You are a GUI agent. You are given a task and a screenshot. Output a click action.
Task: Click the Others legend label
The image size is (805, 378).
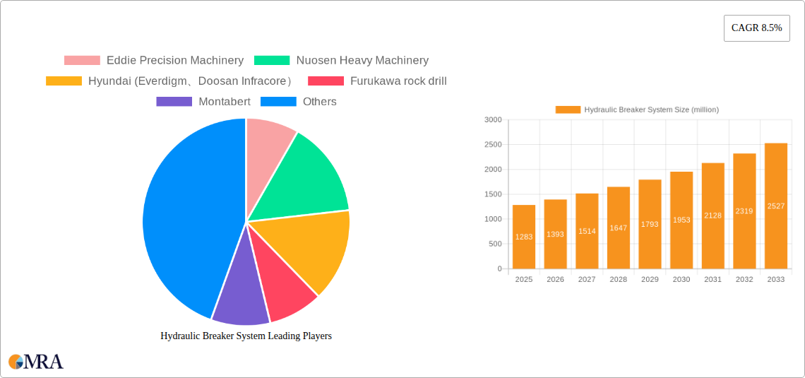click(320, 102)
